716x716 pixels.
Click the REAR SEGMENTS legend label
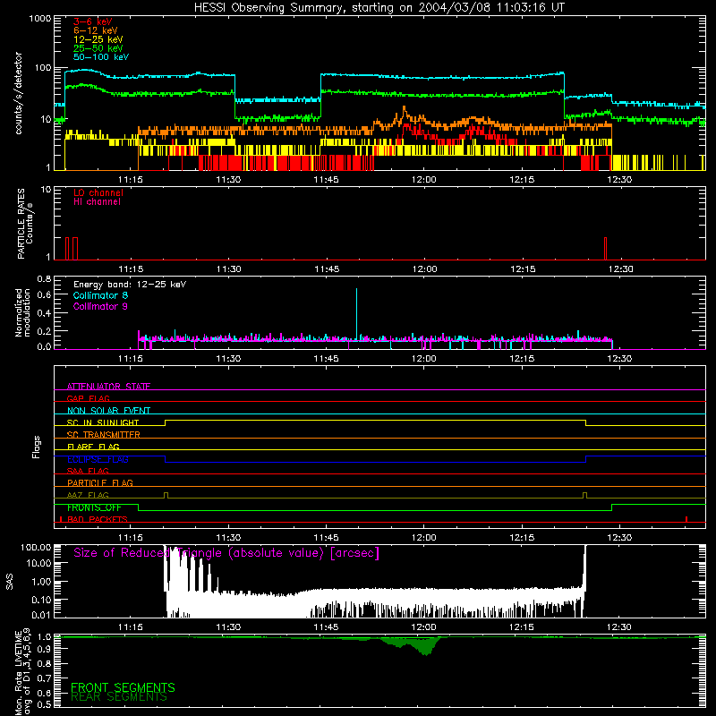119,697
